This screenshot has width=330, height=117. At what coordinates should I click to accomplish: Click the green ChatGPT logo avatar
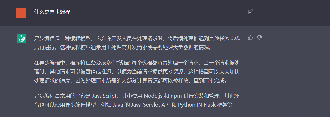22,39
